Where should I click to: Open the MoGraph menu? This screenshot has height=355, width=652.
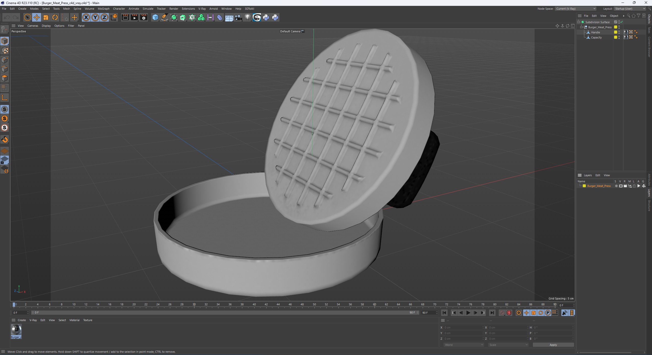pos(103,9)
